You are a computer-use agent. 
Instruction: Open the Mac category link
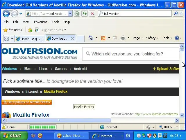pos(28,69)
